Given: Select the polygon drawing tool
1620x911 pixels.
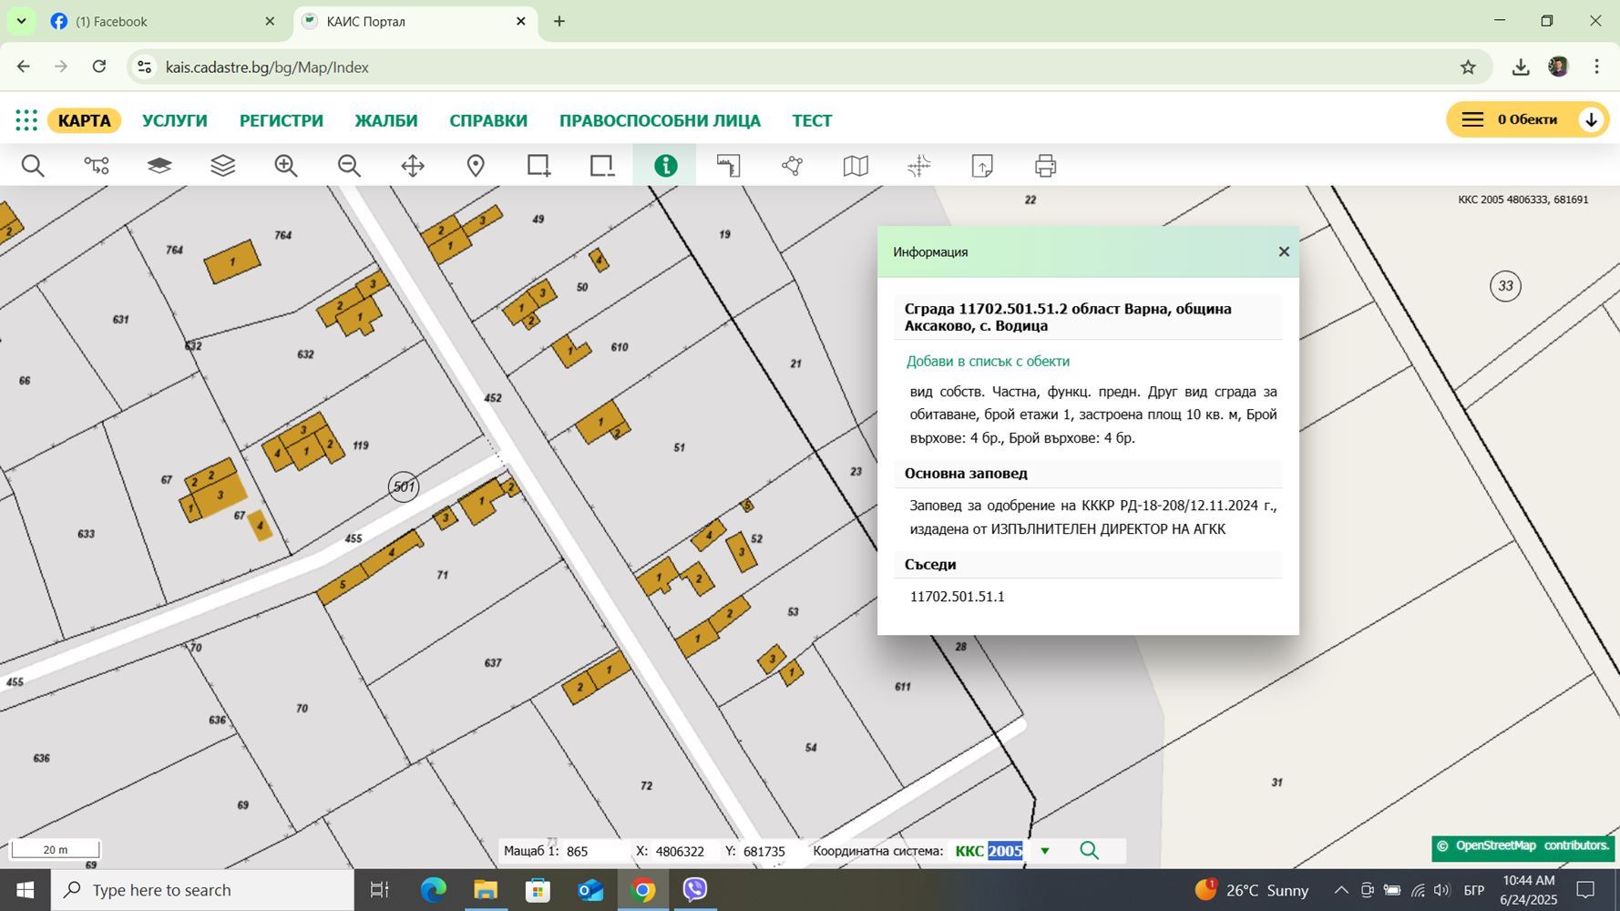Looking at the screenshot, I should tap(792, 166).
